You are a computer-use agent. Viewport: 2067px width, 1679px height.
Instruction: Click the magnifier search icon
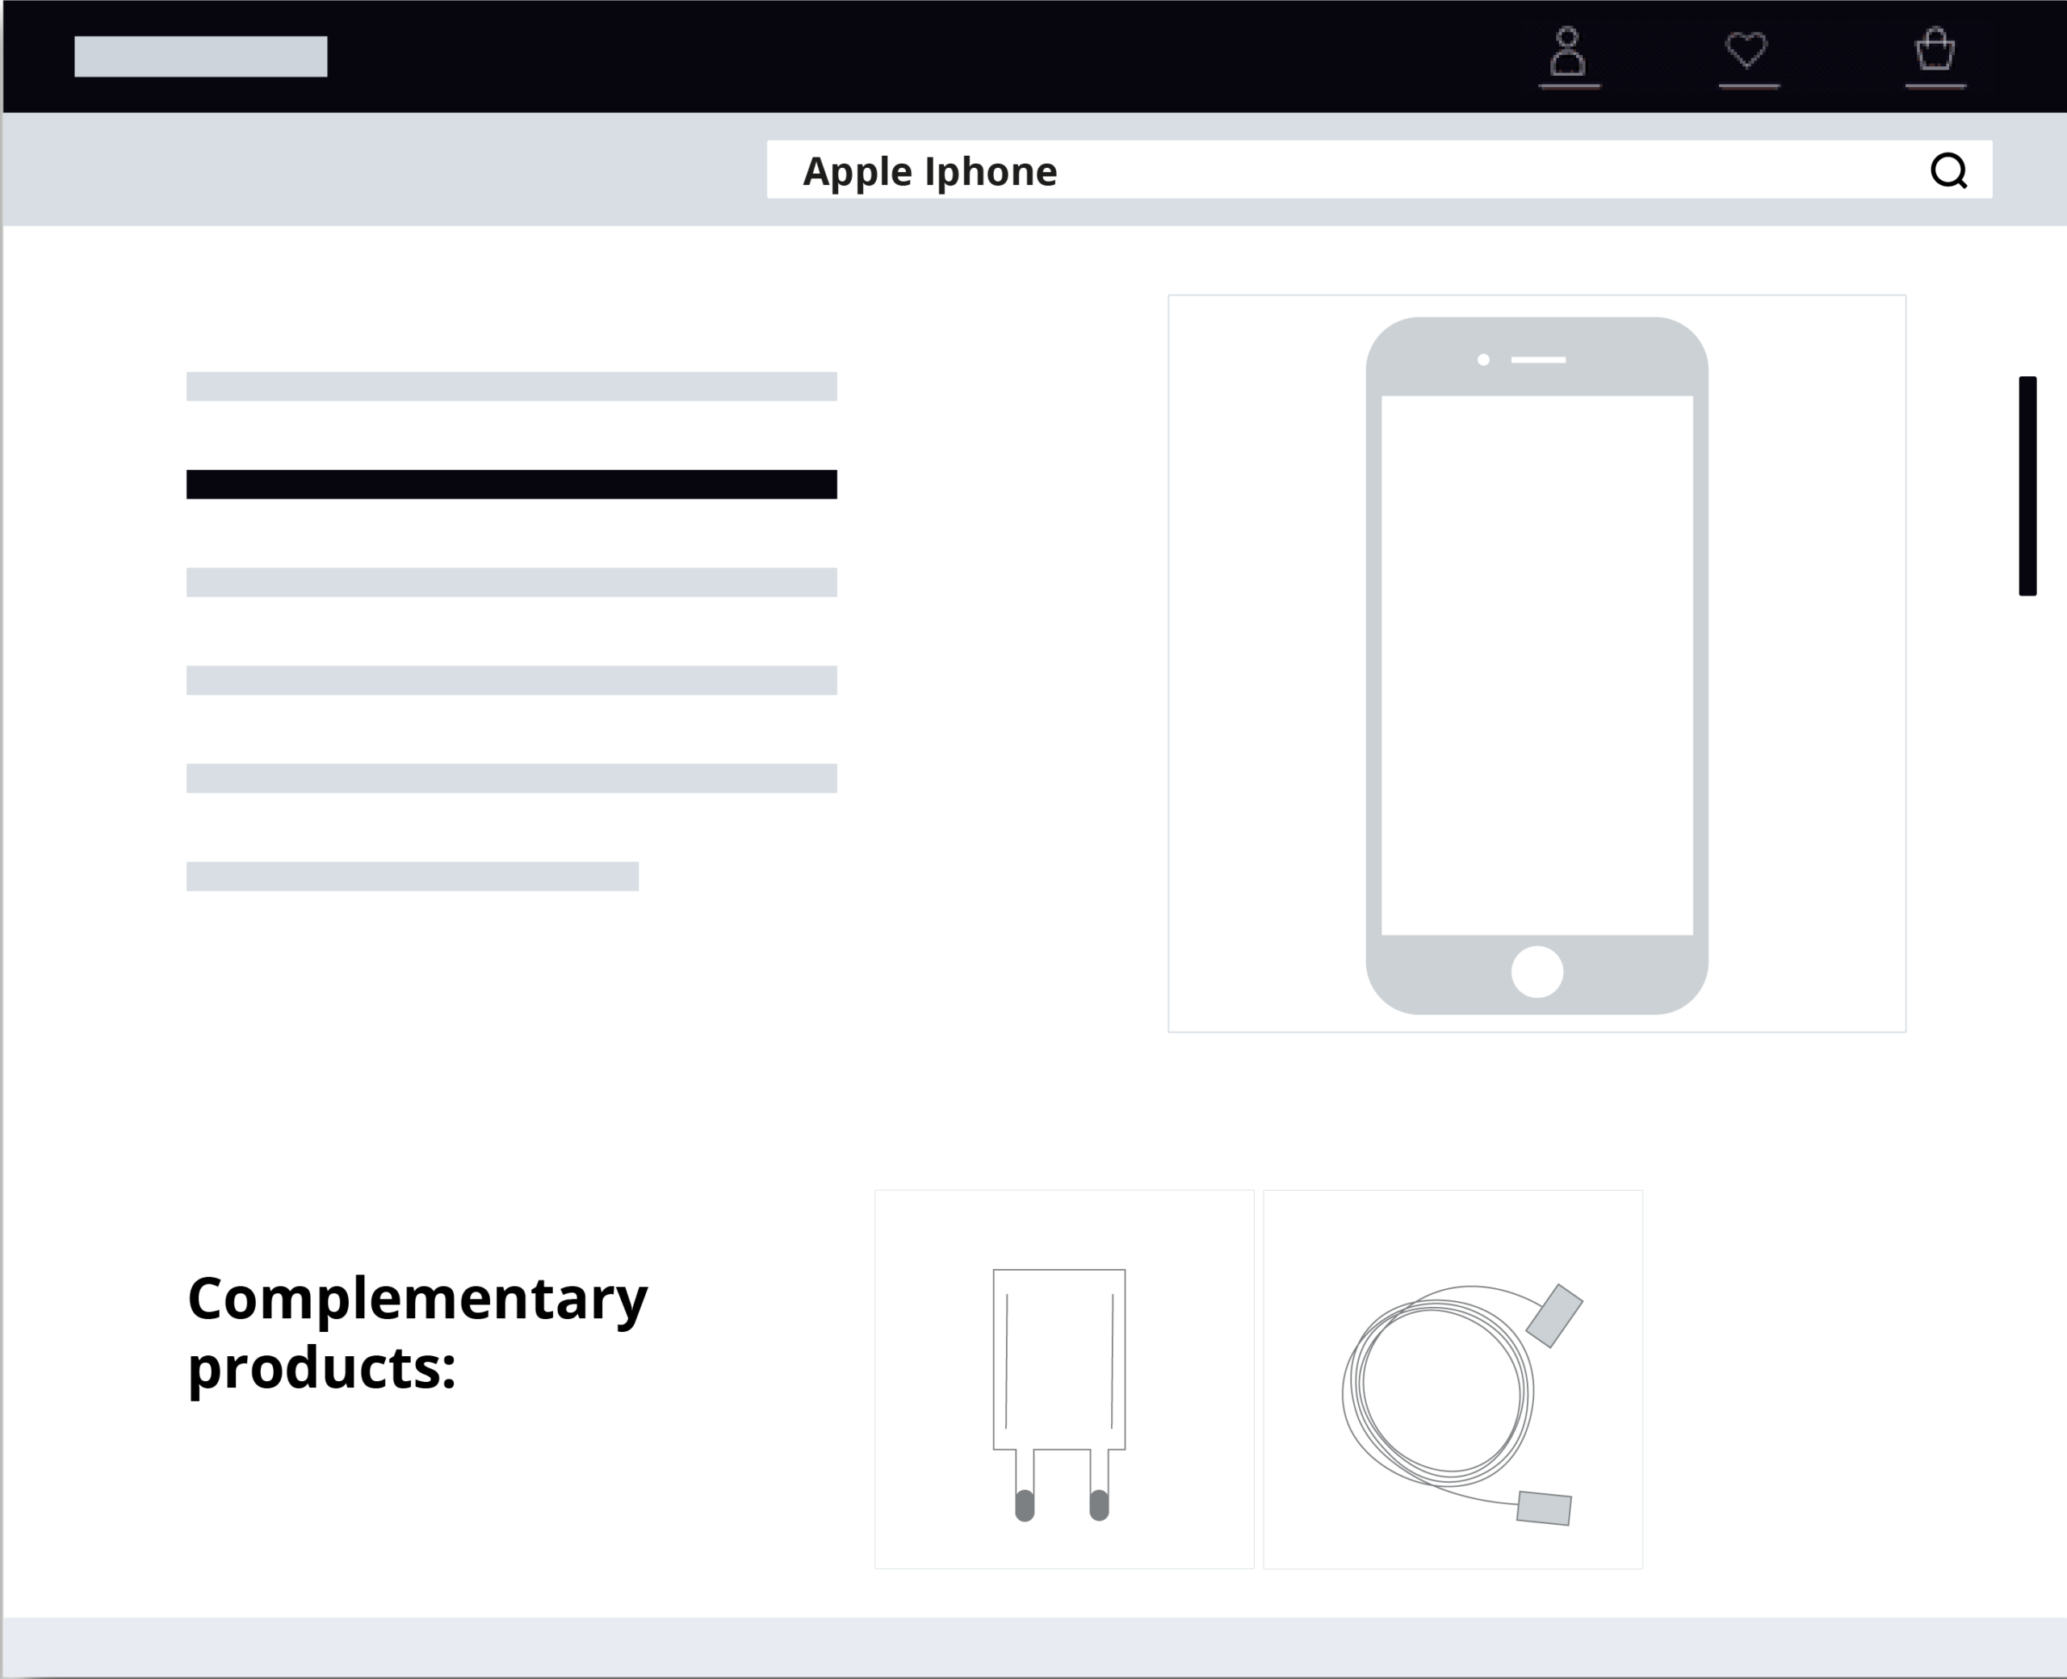(1949, 170)
